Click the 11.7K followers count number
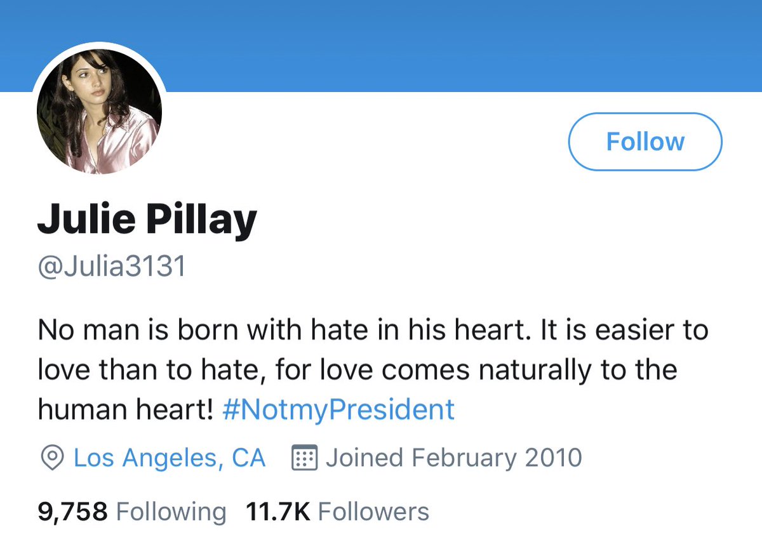The height and width of the screenshot is (535, 762). coord(277,511)
